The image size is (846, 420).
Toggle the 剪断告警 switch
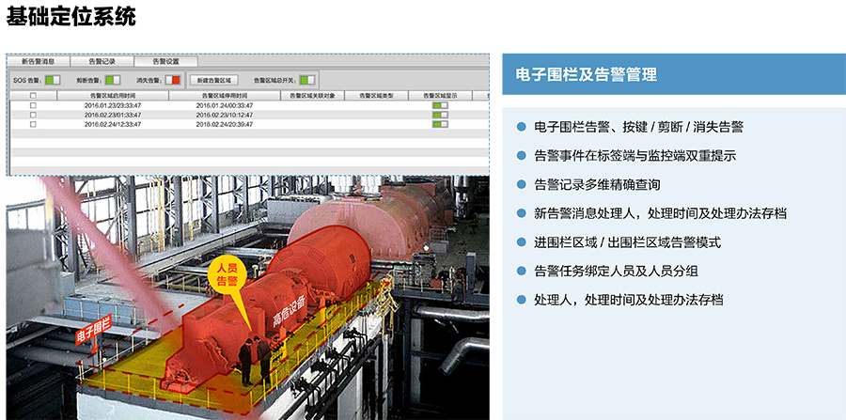(x=113, y=80)
